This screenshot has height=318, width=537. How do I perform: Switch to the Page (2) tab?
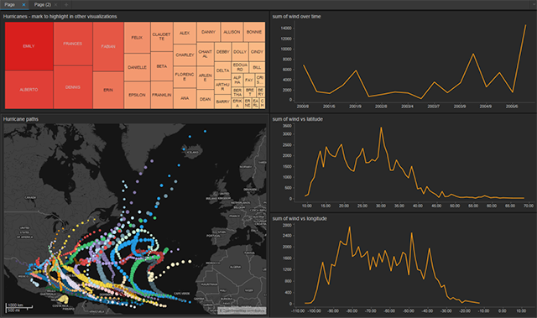[x=43, y=5]
